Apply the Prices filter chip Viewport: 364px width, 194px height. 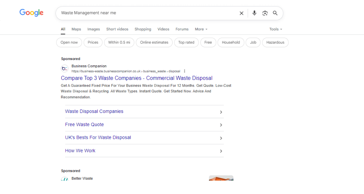click(x=93, y=42)
